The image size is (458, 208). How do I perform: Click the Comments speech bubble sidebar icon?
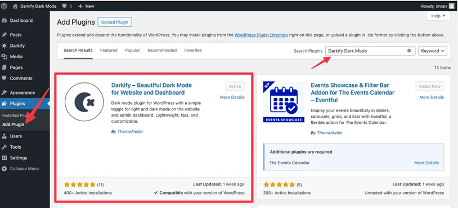point(4,78)
